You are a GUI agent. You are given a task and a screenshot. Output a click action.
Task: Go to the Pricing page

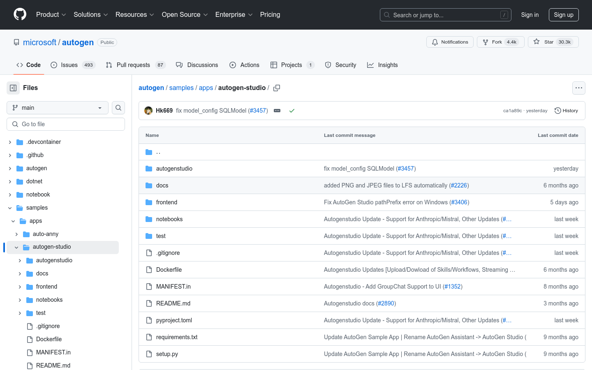point(270,14)
